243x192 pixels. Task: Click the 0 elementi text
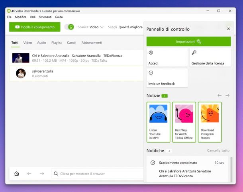click(40, 76)
